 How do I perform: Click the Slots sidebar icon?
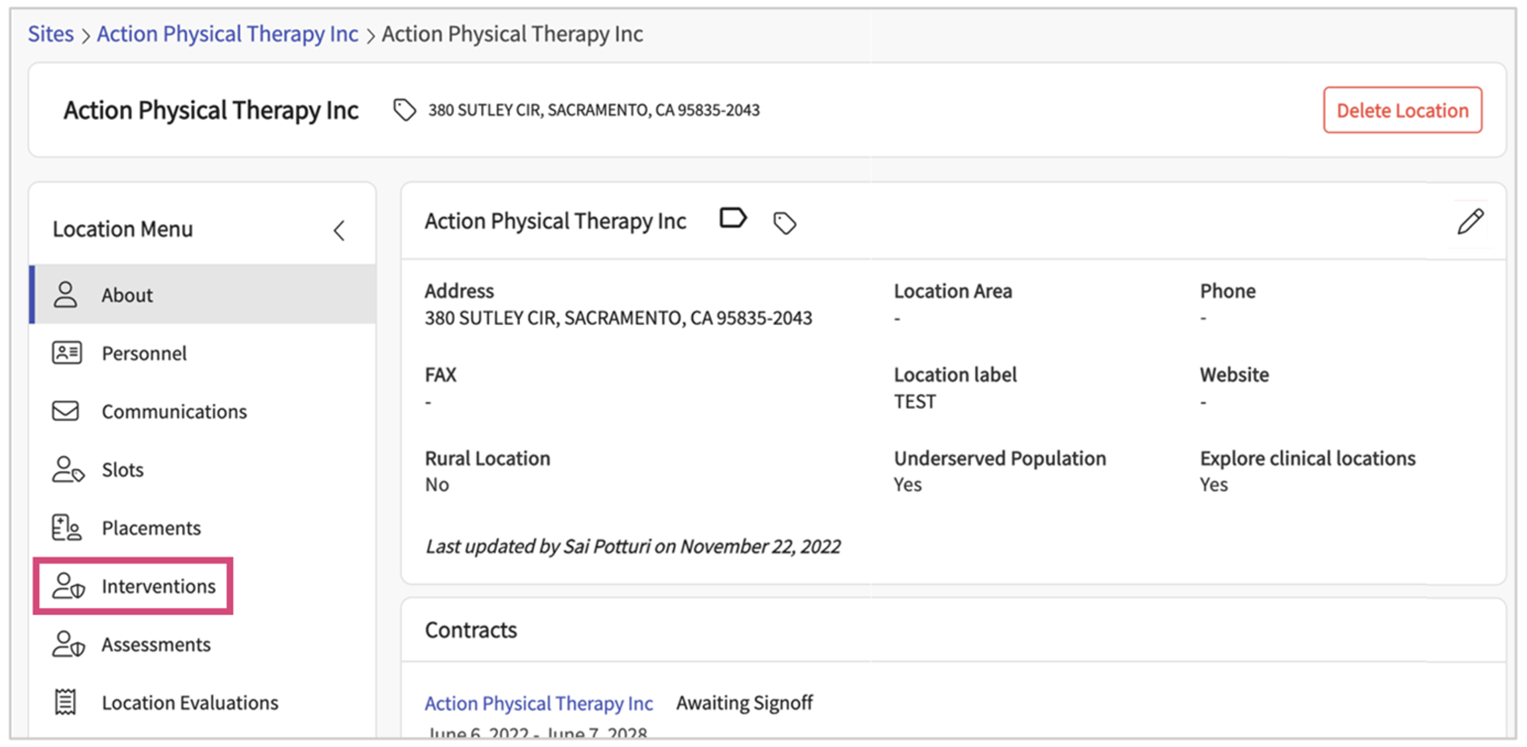coord(68,470)
